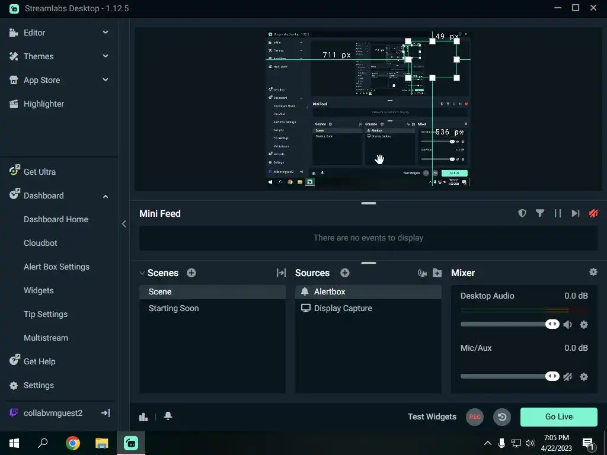Add a new scene with plus icon
Screen dimensions: 607x455
[x=191, y=273]
